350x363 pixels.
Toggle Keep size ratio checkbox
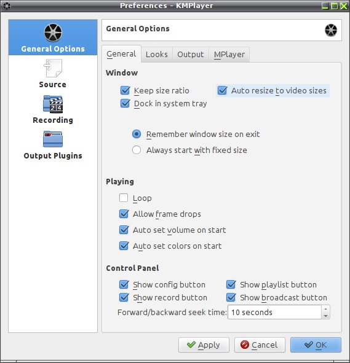pyautogui.click(x=125, y=90)
